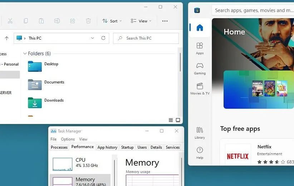Viewport: 294px width, 186px height.
Task: Click the Cut scissors icon in File Explorer
Action: coord(10,21)
